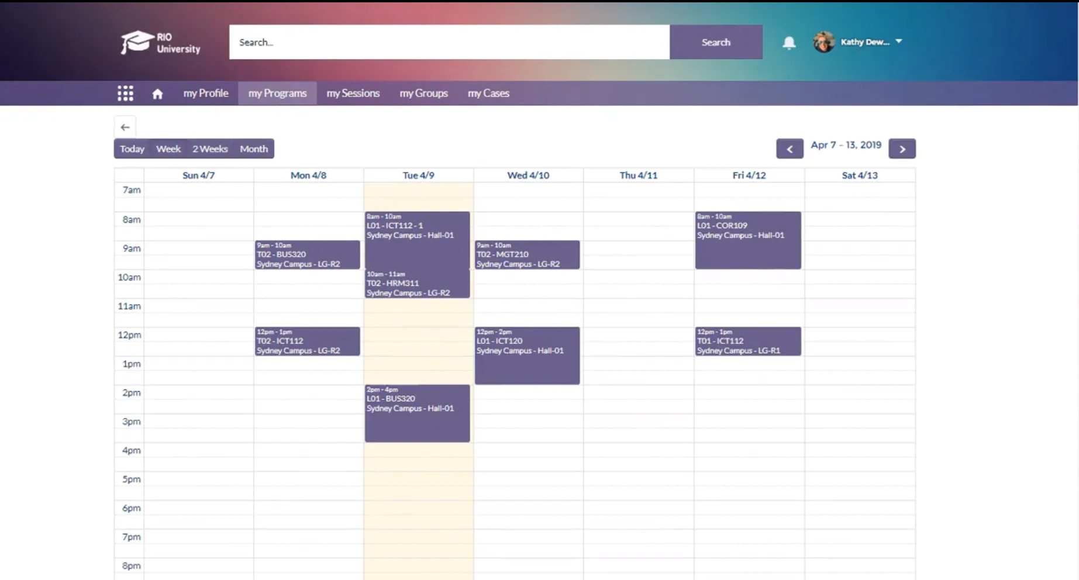
Task: Open Friday T01 - ICT112 session
Action: coord(748,341)
